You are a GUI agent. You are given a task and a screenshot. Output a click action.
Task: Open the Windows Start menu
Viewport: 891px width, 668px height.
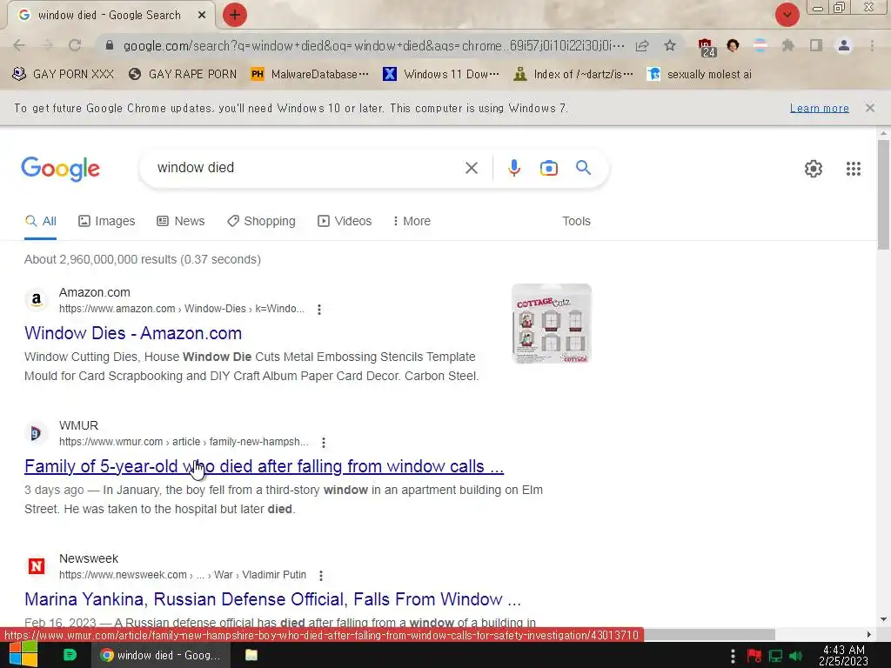[x=23, y=655]
